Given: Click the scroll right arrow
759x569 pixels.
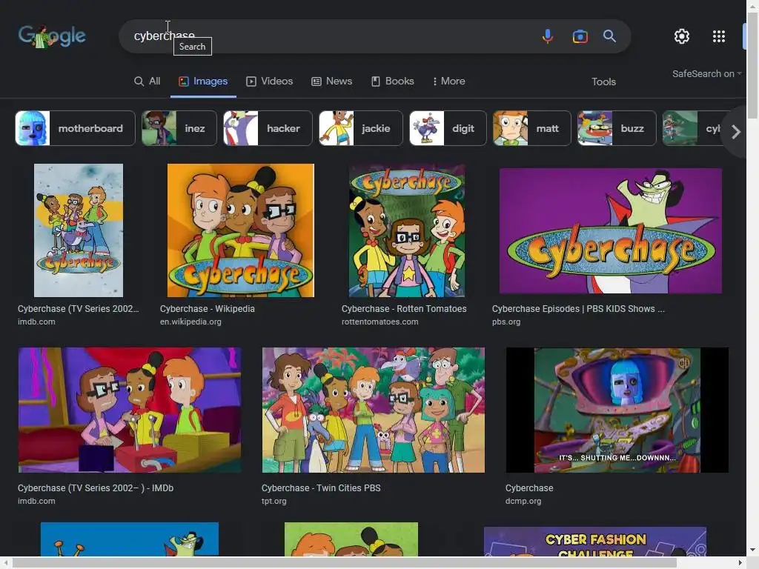Looking at the screenshot, I should point(740,563).
